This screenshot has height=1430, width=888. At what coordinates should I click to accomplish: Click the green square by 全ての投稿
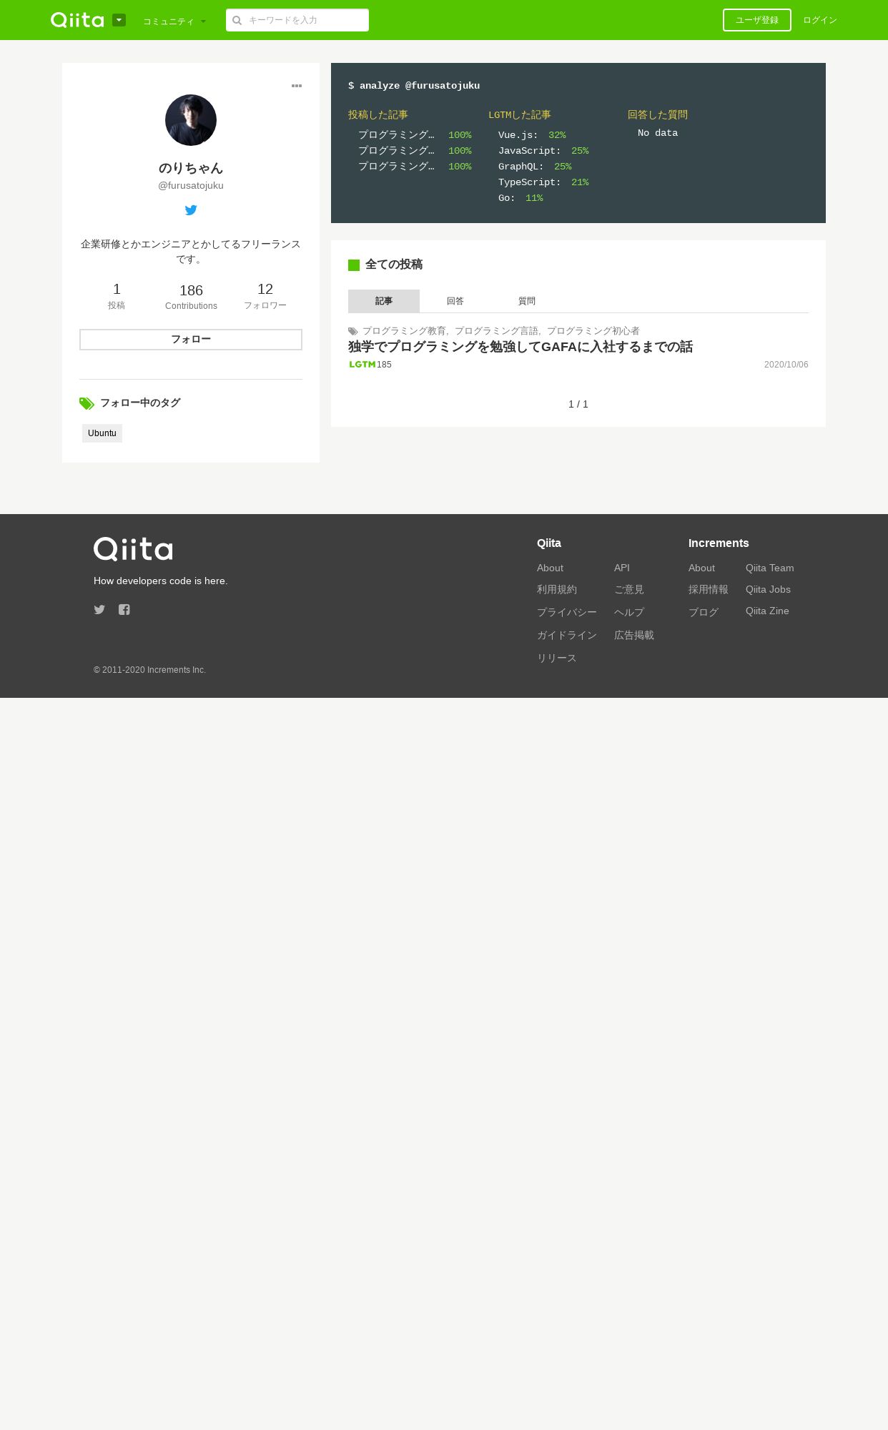pyautogui.click(x=354, y=265)
